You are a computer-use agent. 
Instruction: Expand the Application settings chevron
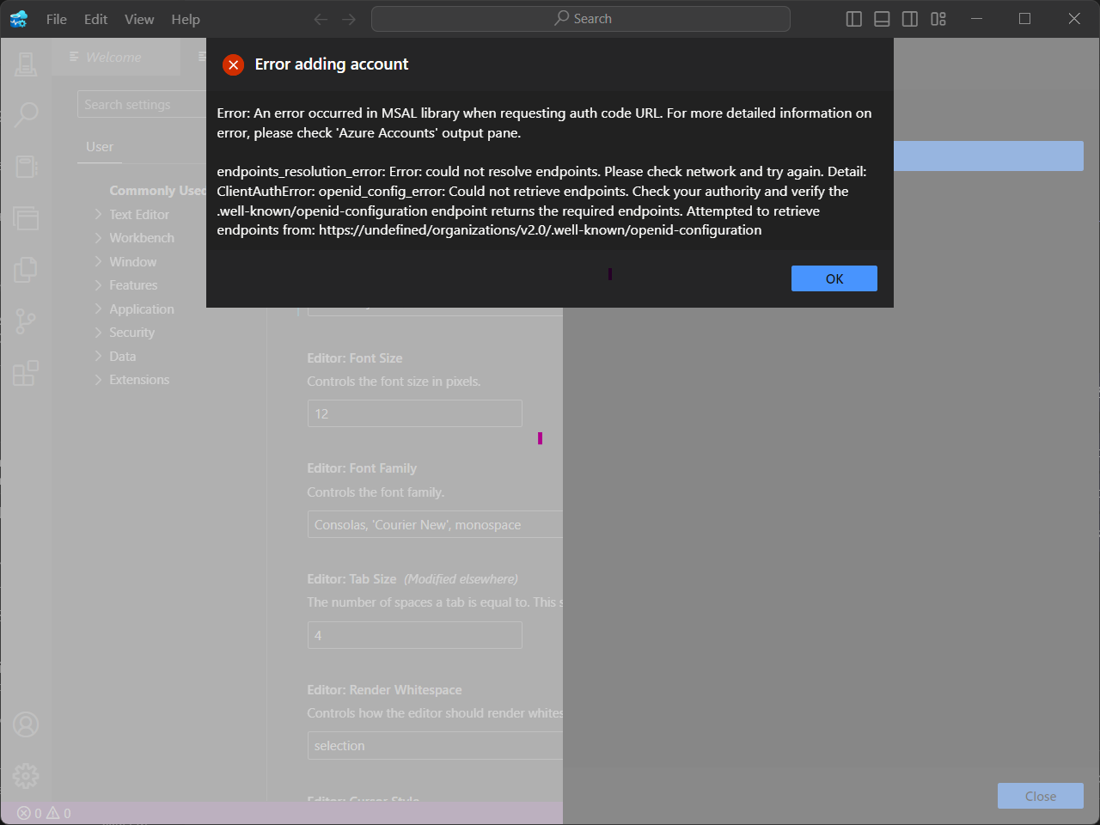point(99,309)
